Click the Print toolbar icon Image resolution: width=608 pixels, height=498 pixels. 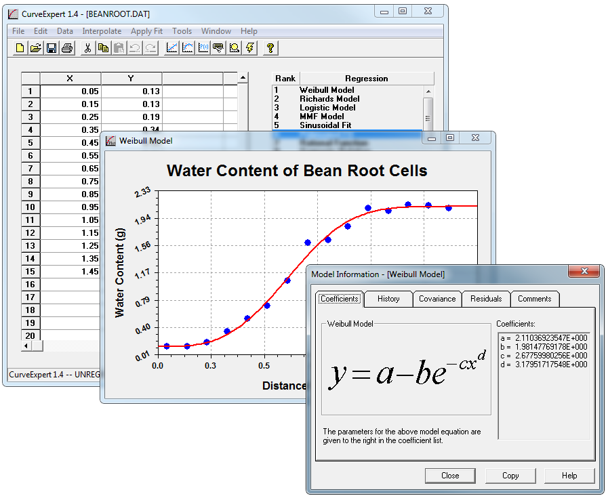click(x=67, y=47)
